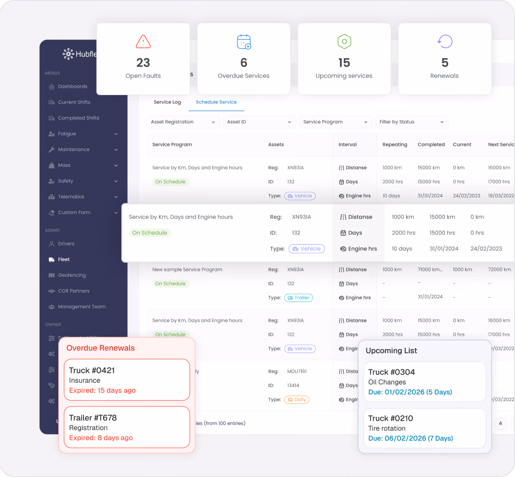This screenshot has height=477, width=515.
Task: Click the COR Partners handshake icon
Action: [x=51, y=291]
